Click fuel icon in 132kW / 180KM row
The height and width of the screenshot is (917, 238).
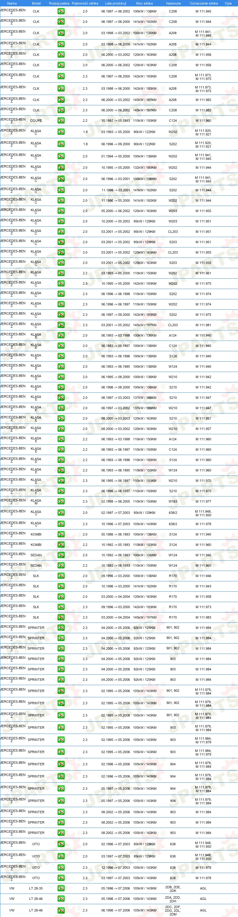point(61,167)
